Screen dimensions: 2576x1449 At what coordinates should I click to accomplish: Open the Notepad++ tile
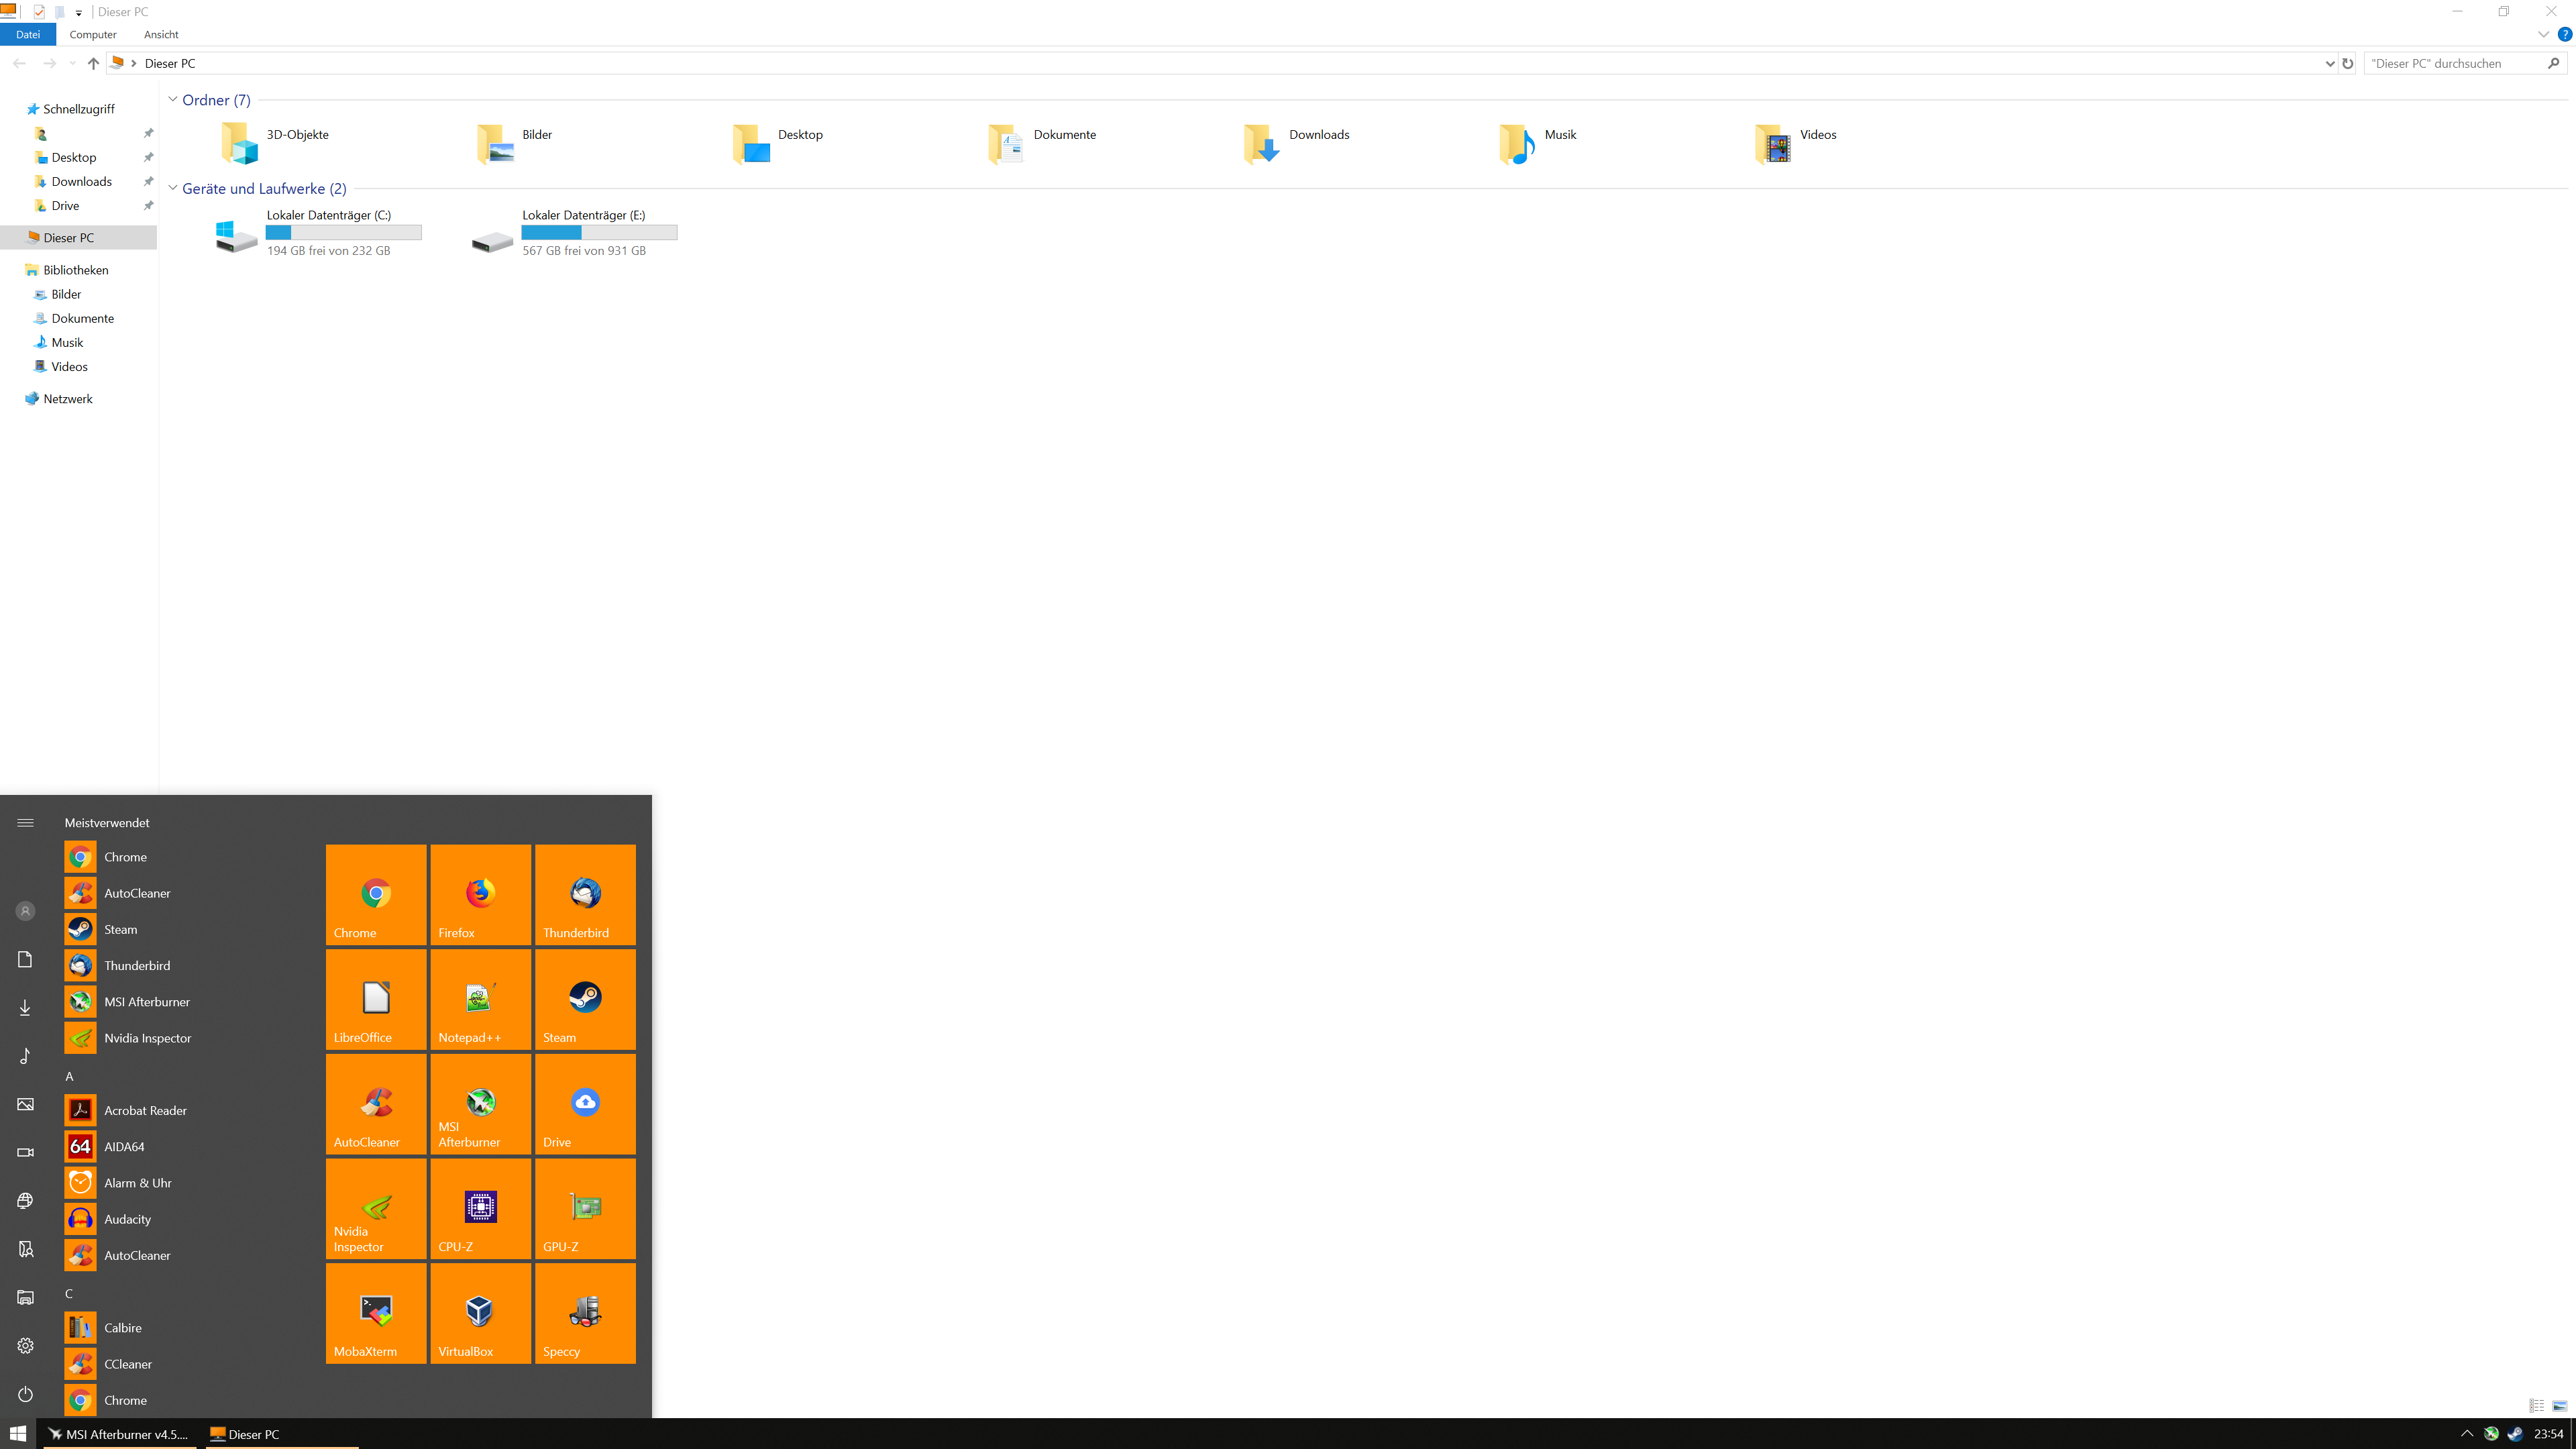480,999
